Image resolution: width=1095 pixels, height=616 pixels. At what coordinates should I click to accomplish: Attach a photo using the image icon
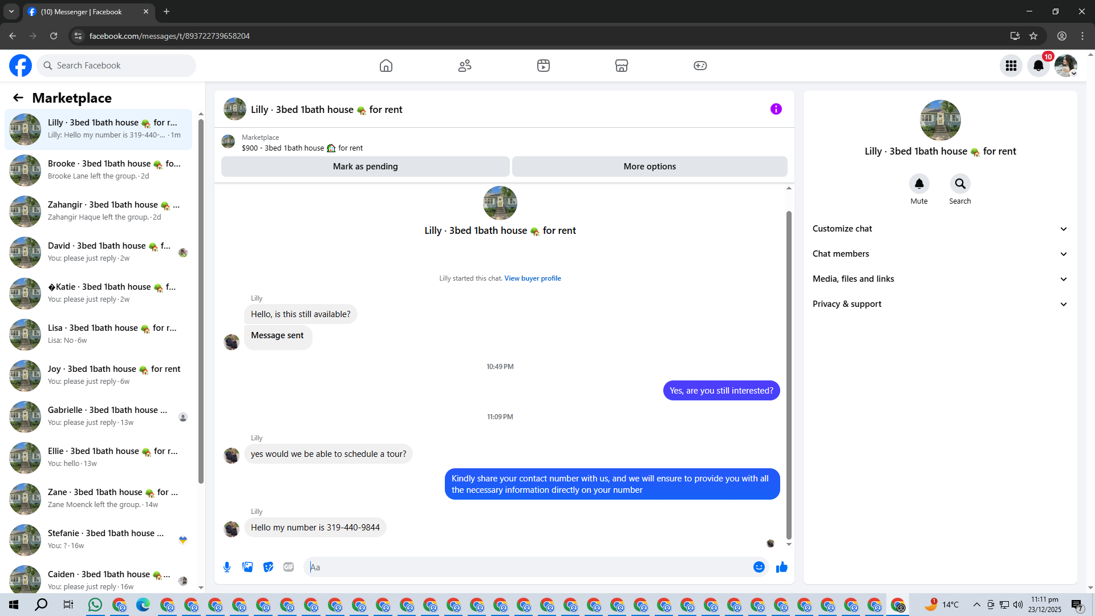click(248, 567)
